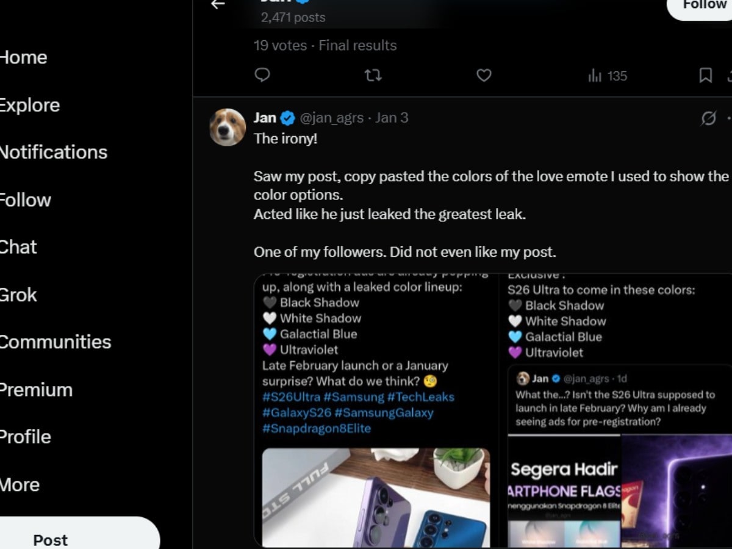Screen dimensions: 732x549
Task: Reply to the poll post
Action: pyautogui.click(x=262, y=75)
